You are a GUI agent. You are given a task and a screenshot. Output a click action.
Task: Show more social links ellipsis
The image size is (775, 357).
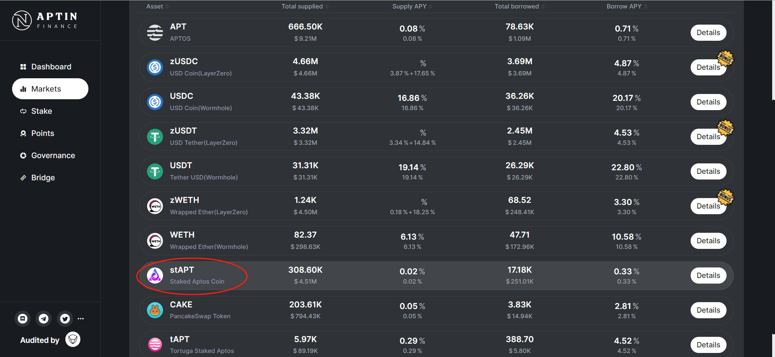81,319
